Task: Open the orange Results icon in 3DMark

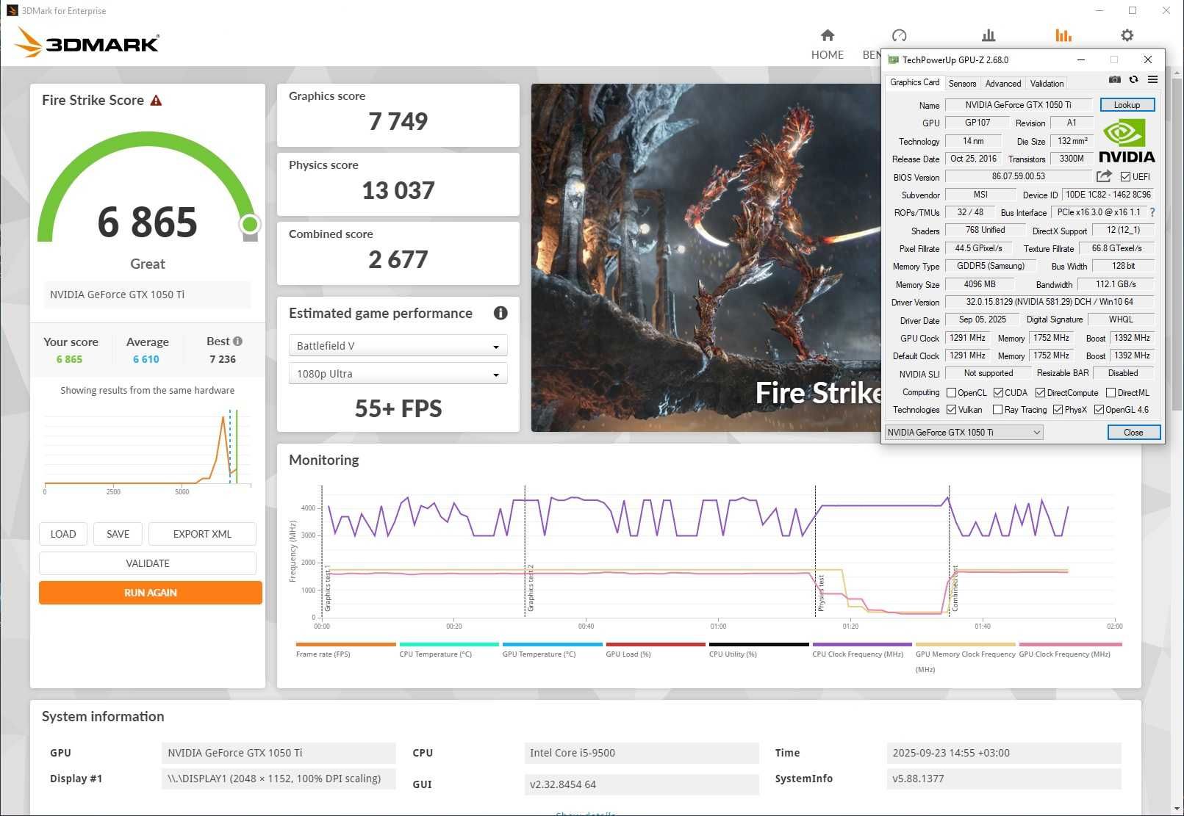Action: tap(1063, 35)
